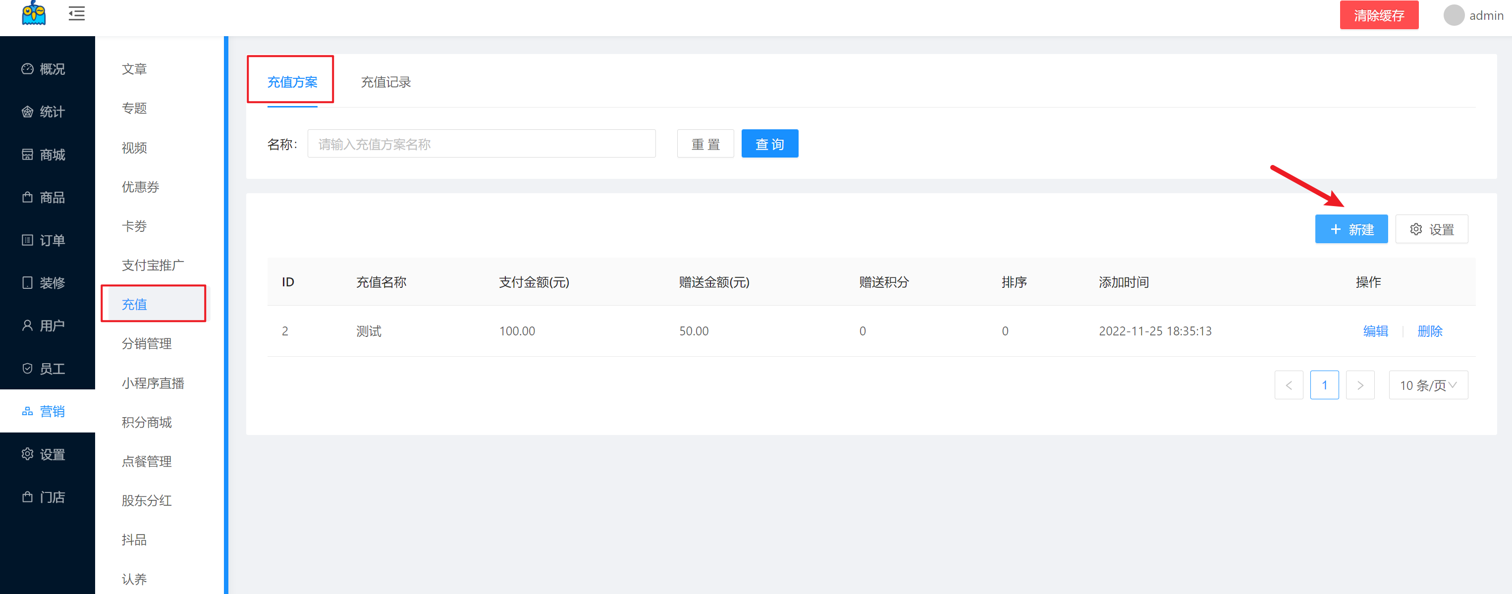Click the blue 新建 button
The image size is (1512, 594).
tap(1350, 229)
